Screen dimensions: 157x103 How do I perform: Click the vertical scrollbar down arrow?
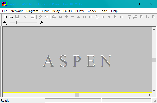point(154,90)
